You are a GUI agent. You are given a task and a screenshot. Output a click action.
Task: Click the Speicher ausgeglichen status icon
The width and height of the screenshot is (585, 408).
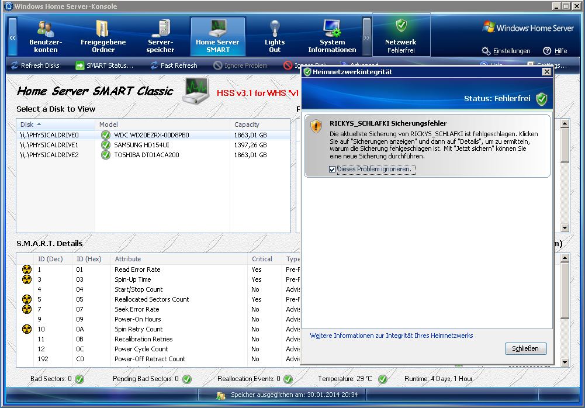point(221,395)
